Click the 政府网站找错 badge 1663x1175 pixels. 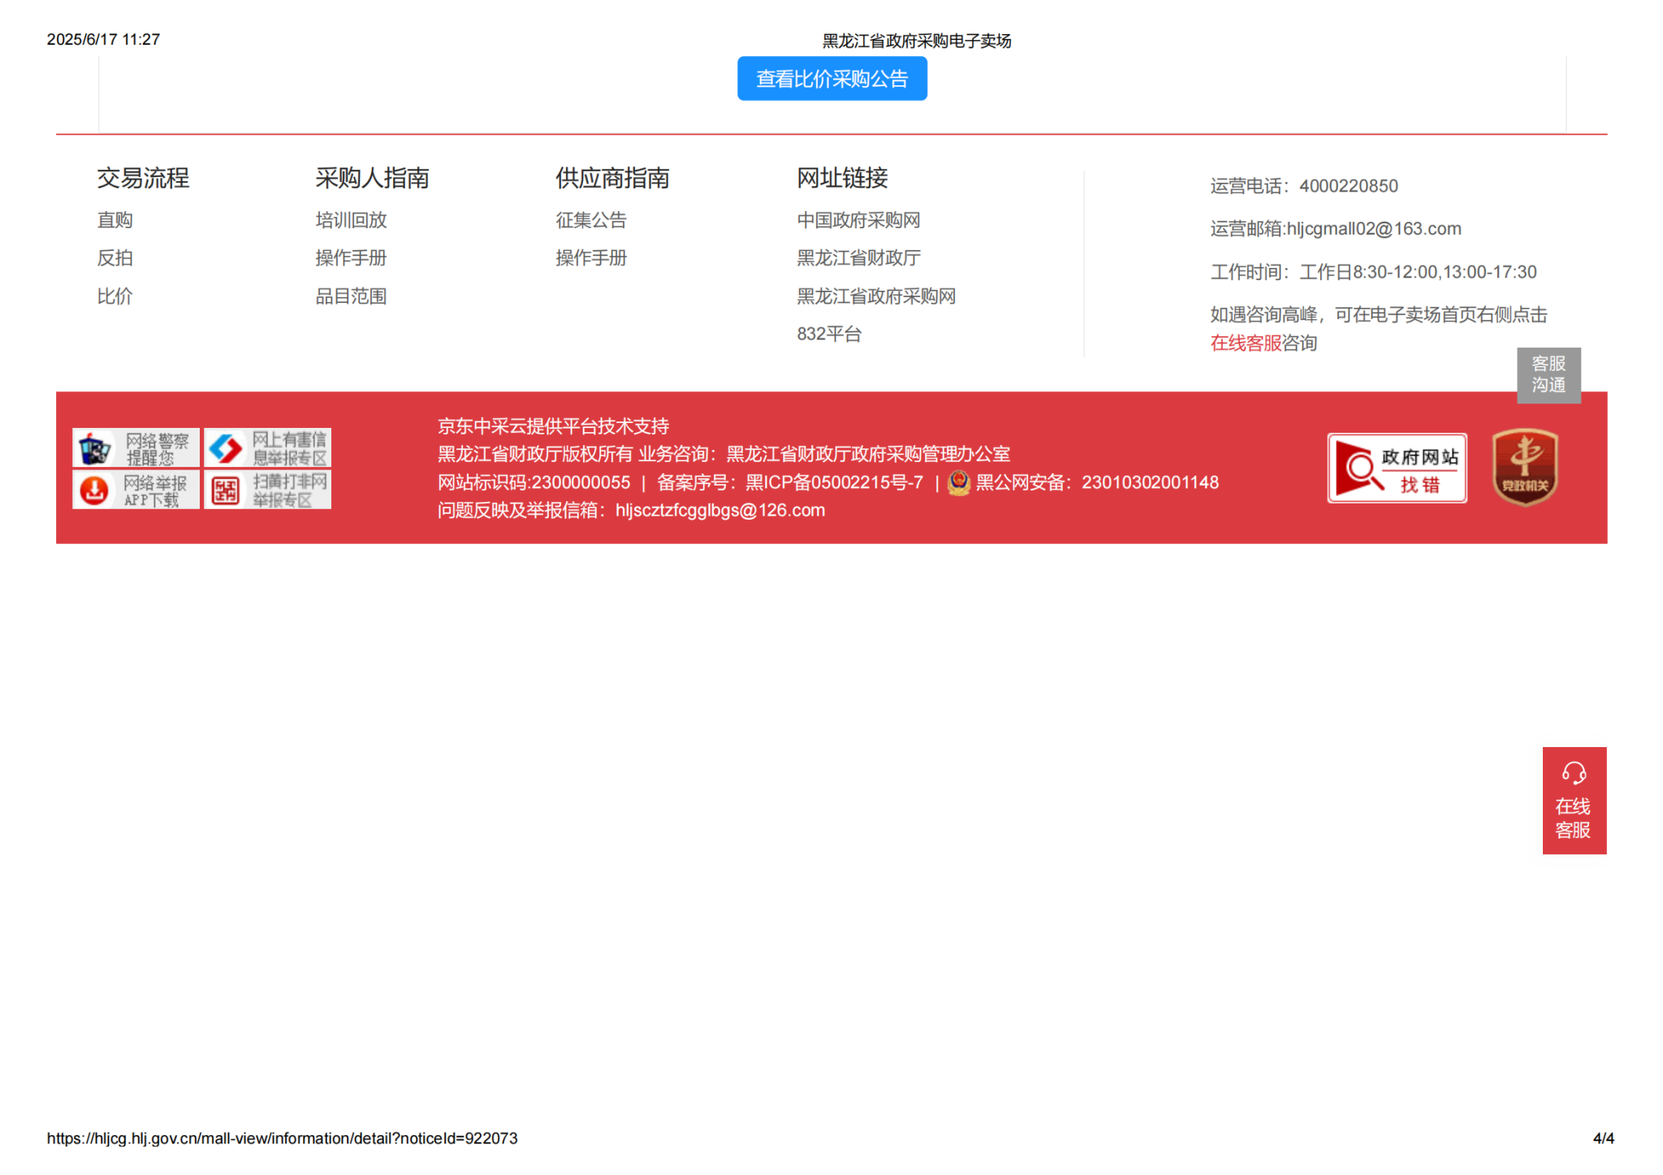click(1396, 469)
